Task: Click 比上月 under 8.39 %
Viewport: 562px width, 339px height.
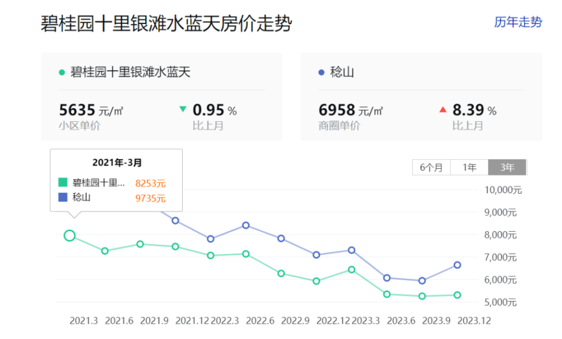Action: 468,126
